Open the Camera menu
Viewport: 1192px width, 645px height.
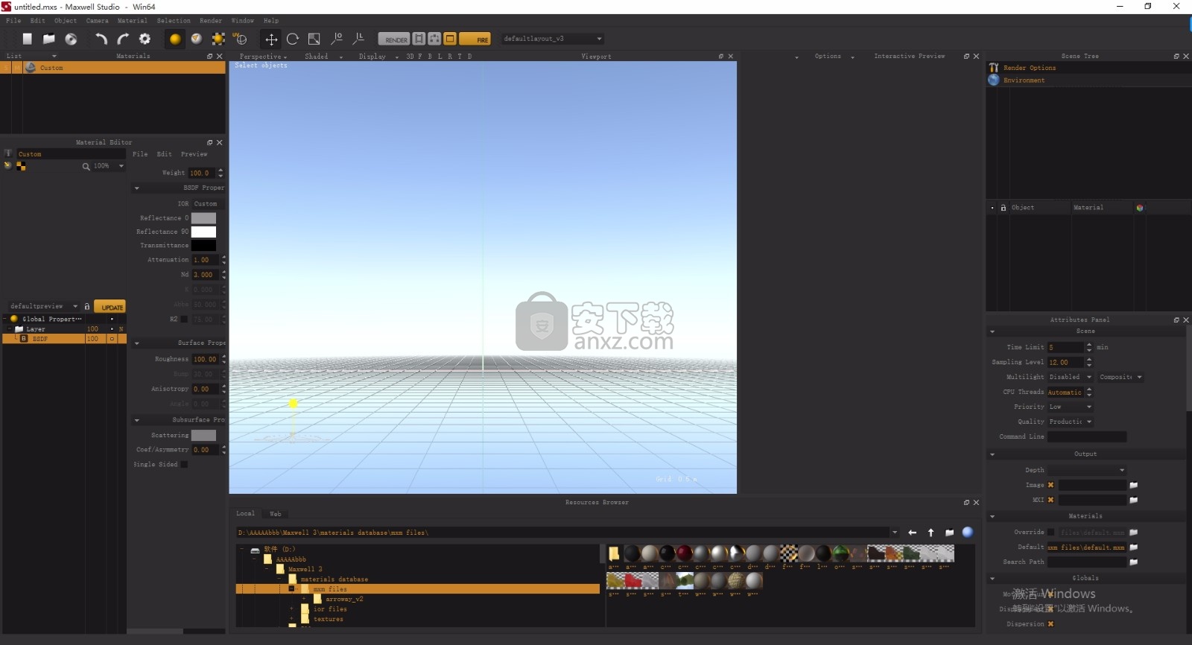coord(97,21)
